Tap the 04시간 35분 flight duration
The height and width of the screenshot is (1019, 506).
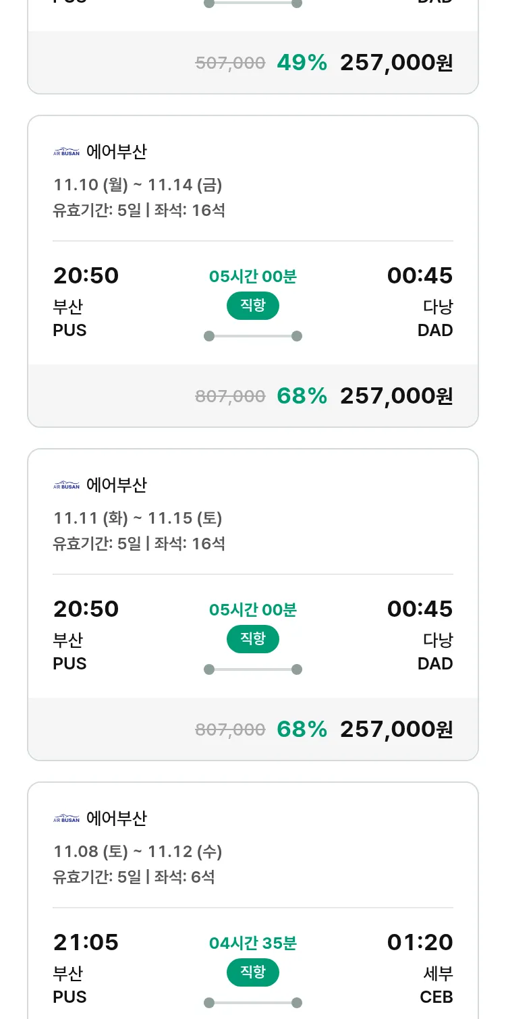(252, 943)
